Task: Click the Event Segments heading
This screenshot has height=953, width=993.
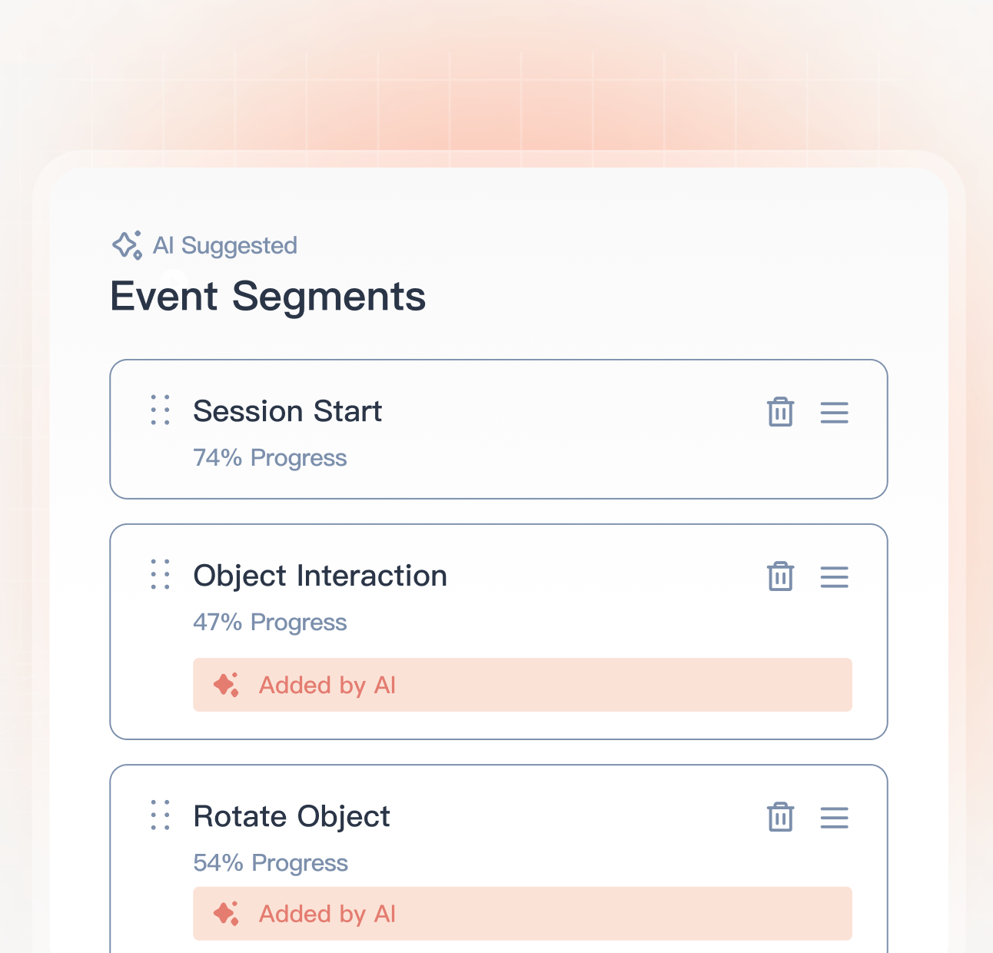Action: tap(267, 297)
